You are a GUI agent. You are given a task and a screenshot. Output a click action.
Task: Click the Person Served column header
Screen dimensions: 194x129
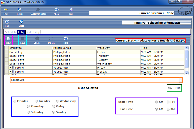point(74,48)
